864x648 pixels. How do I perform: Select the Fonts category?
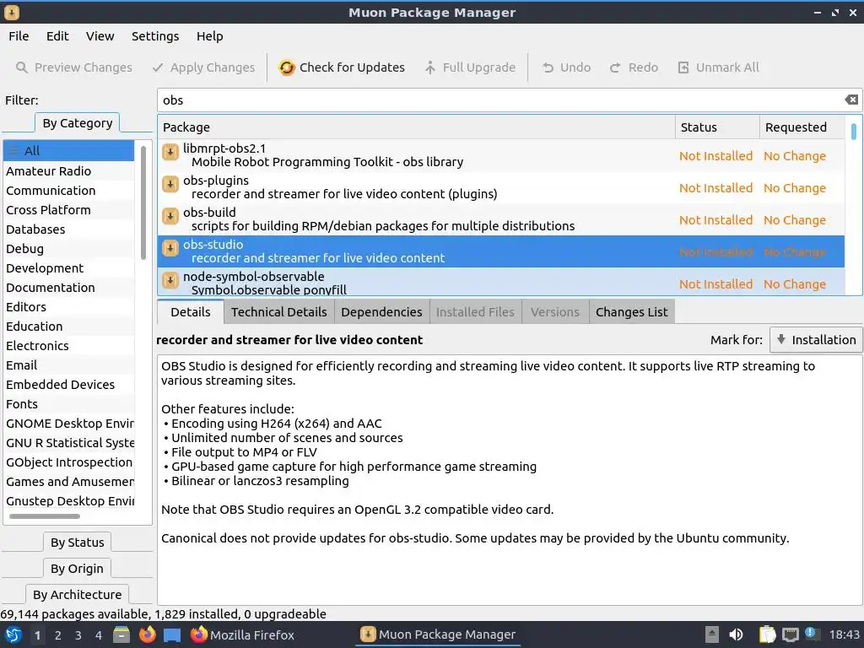[69, 404]
